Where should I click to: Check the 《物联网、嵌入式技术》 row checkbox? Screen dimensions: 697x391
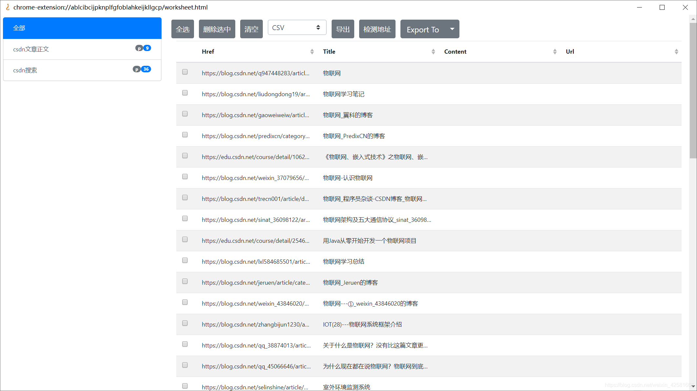[x=185, y=156]
